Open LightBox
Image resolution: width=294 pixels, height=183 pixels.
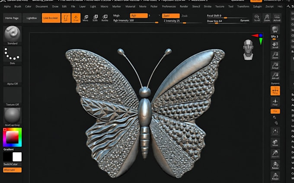coord(32,18)
